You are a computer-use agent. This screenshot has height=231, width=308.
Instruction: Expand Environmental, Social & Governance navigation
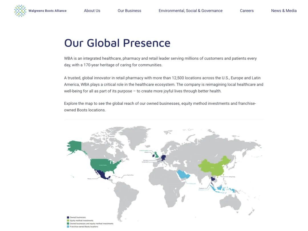[191, 11]
